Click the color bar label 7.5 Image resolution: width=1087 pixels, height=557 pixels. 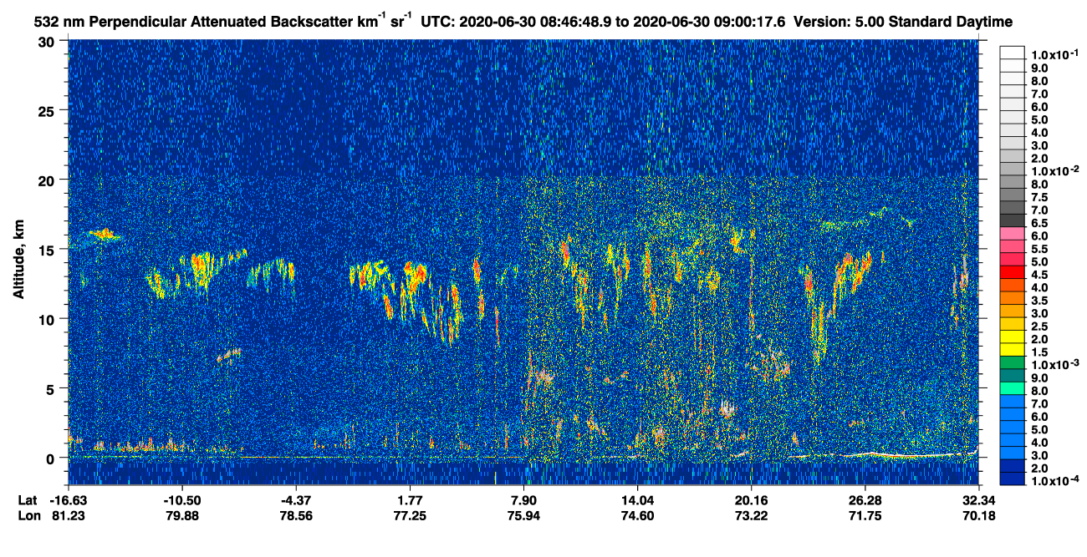[x=1039, y=198]
